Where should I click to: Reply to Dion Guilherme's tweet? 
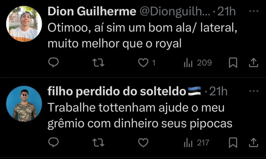54,63
